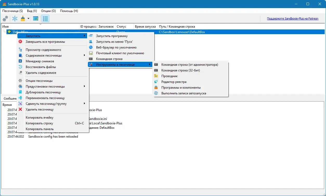
Task: Open the INI editor toolbar icon
Action: coord(36,19)
